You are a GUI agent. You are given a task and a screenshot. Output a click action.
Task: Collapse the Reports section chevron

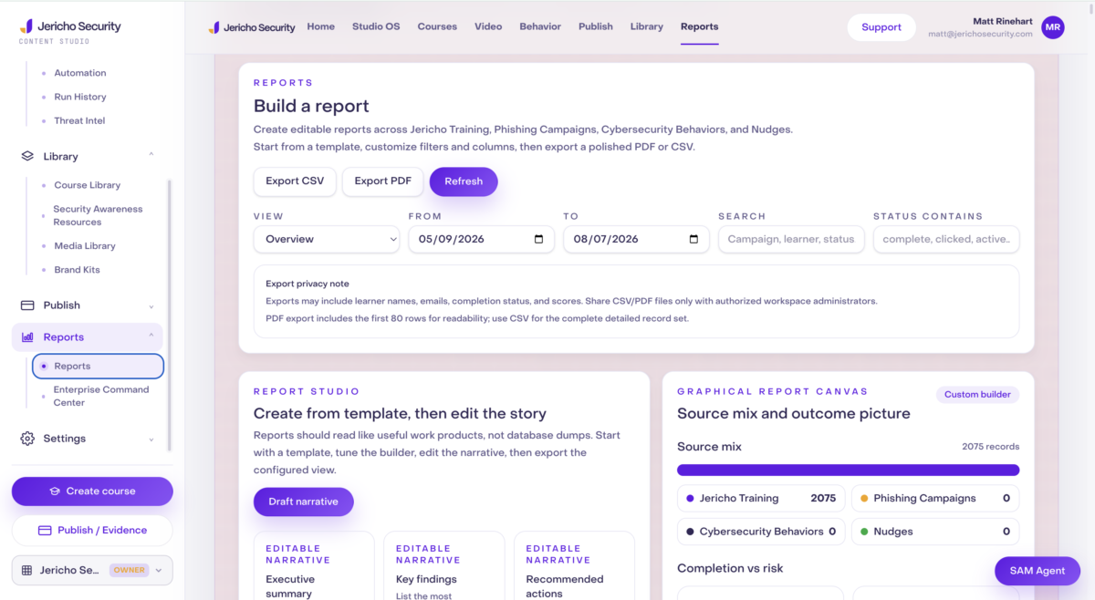pos(151,336)
